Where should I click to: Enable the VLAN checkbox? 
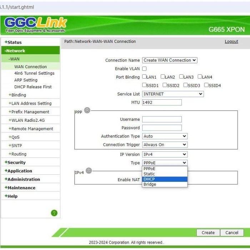pyautogui.click(x=144, y=69)
